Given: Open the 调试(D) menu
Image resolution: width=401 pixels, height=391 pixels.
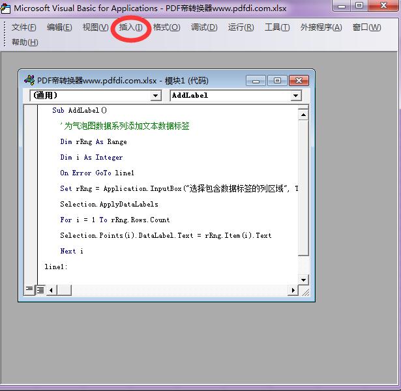Looking at the screenshot, I should tap(204, 27).
